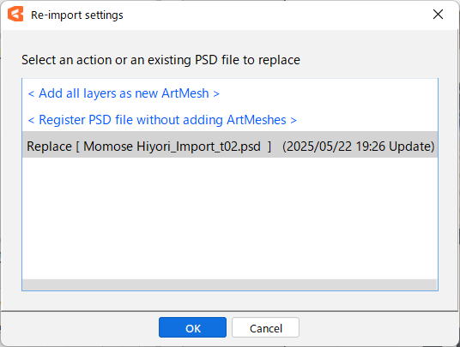Click the Re-import settings window title

[x=77, y=15]
